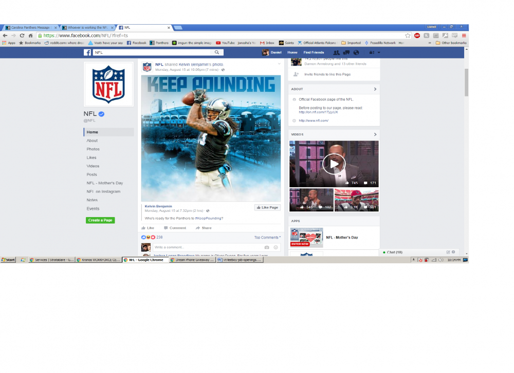Open NFL on Instagram section
Screen dimensions: 514x373
click(103, 192)
